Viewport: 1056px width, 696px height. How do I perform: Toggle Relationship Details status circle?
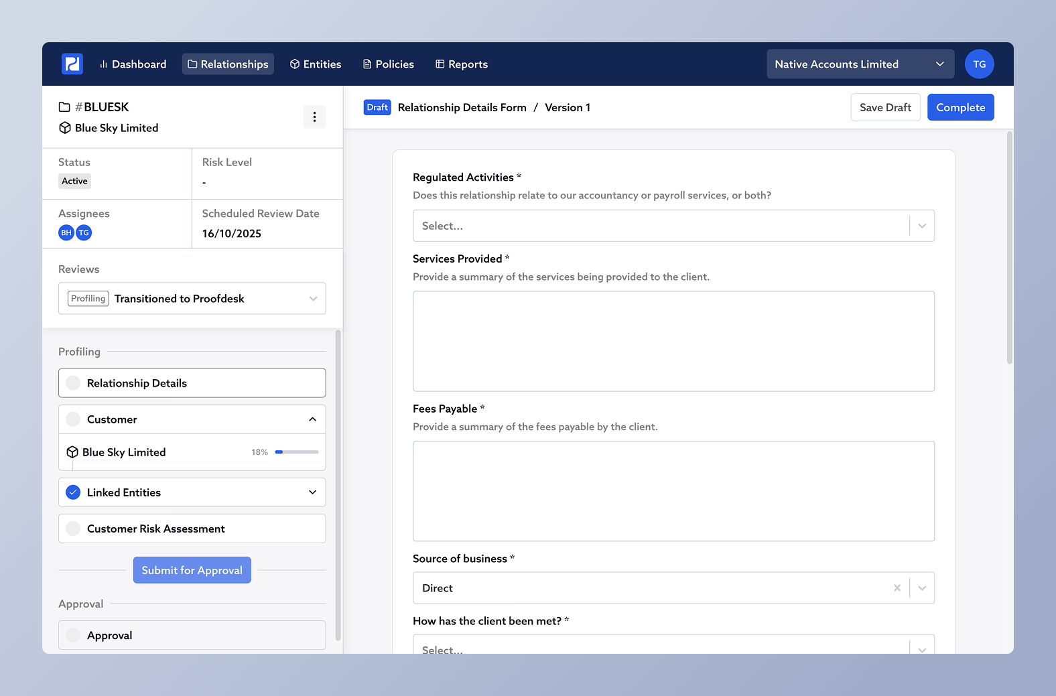pyautogui.click(x=74, y=383)
